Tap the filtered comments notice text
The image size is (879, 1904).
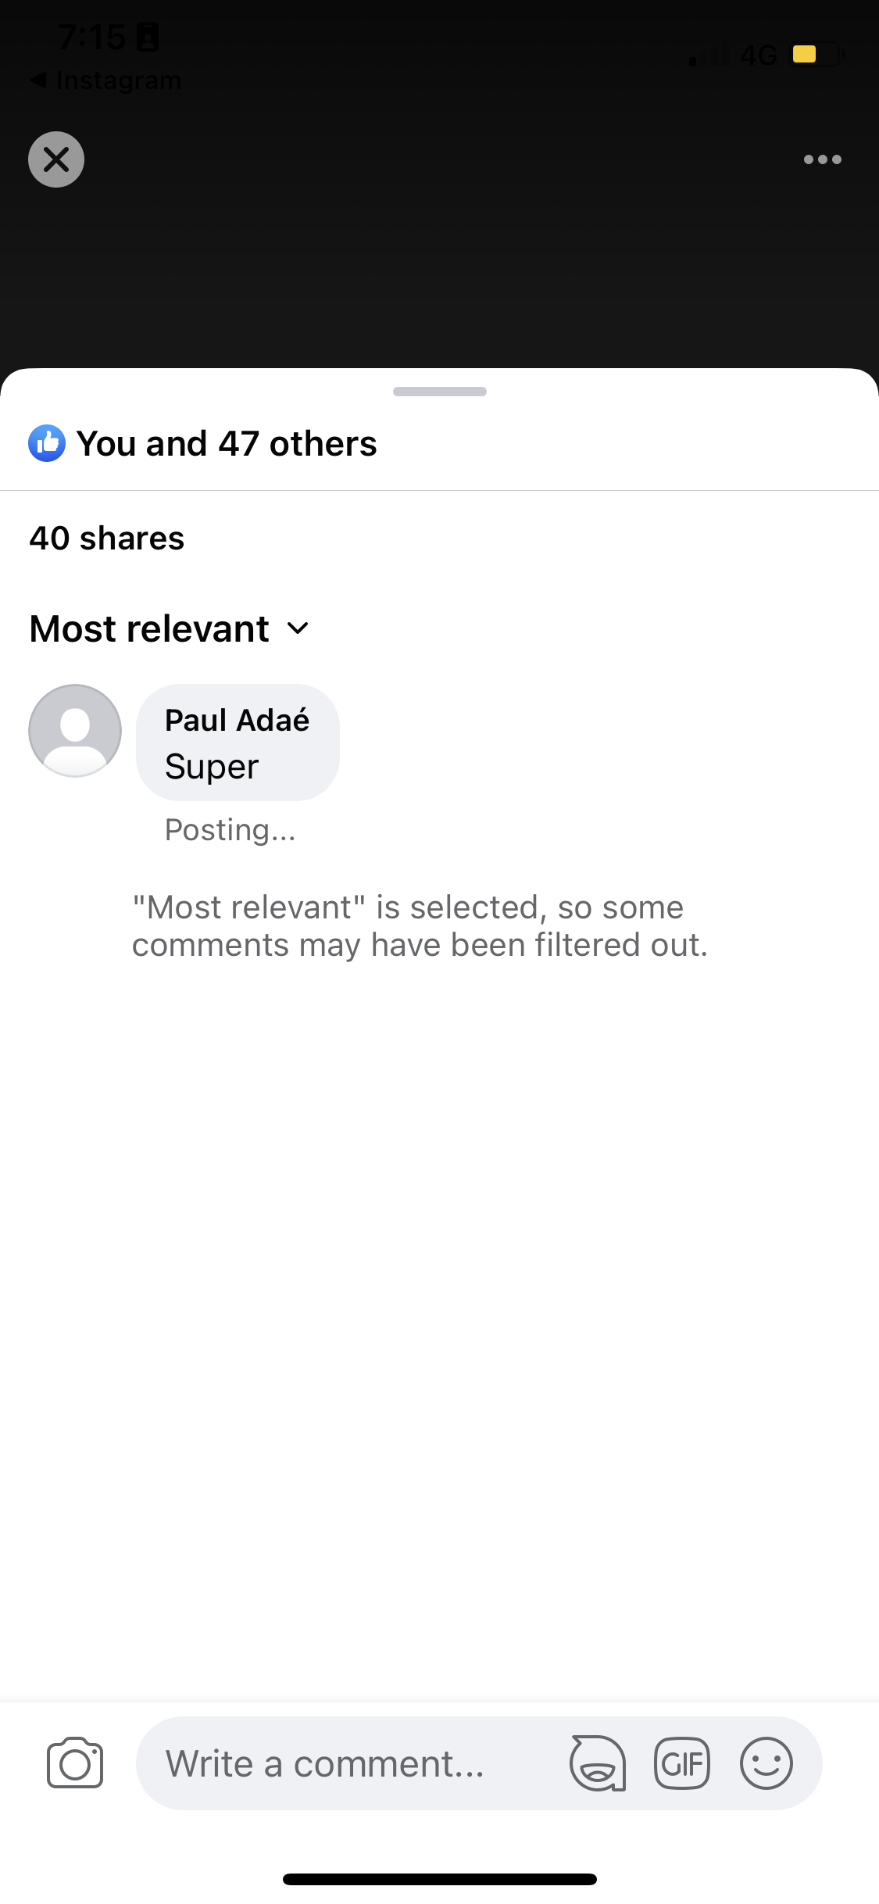click(x=420, y=926)
